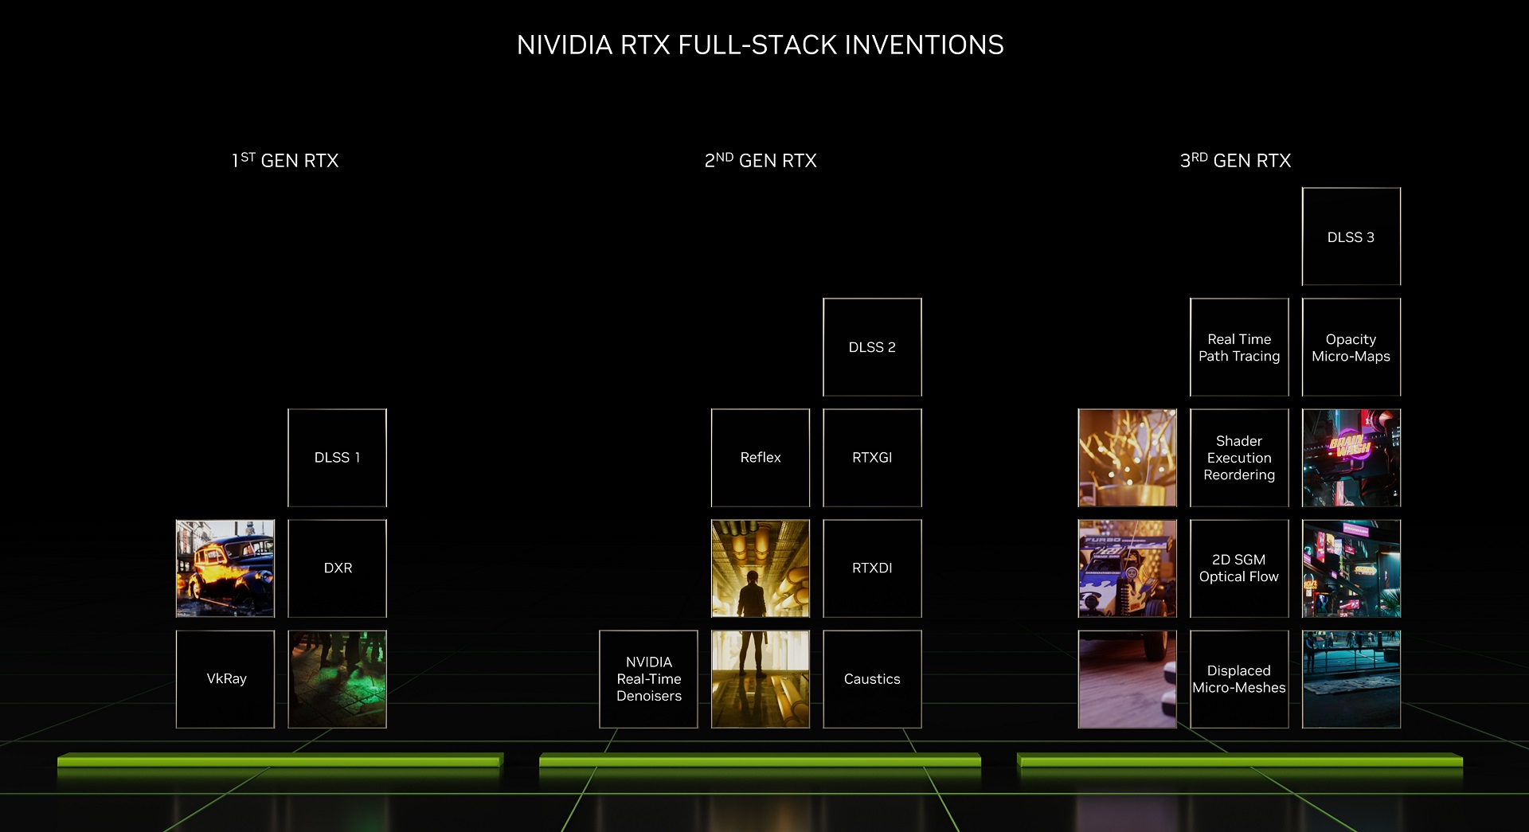Screen dimensions: 1529x832
Task: Open the silhouette legs thumbnail
Action: pos(761,679)
